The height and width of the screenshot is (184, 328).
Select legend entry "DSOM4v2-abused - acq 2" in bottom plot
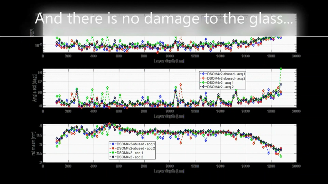click(132, 148)
